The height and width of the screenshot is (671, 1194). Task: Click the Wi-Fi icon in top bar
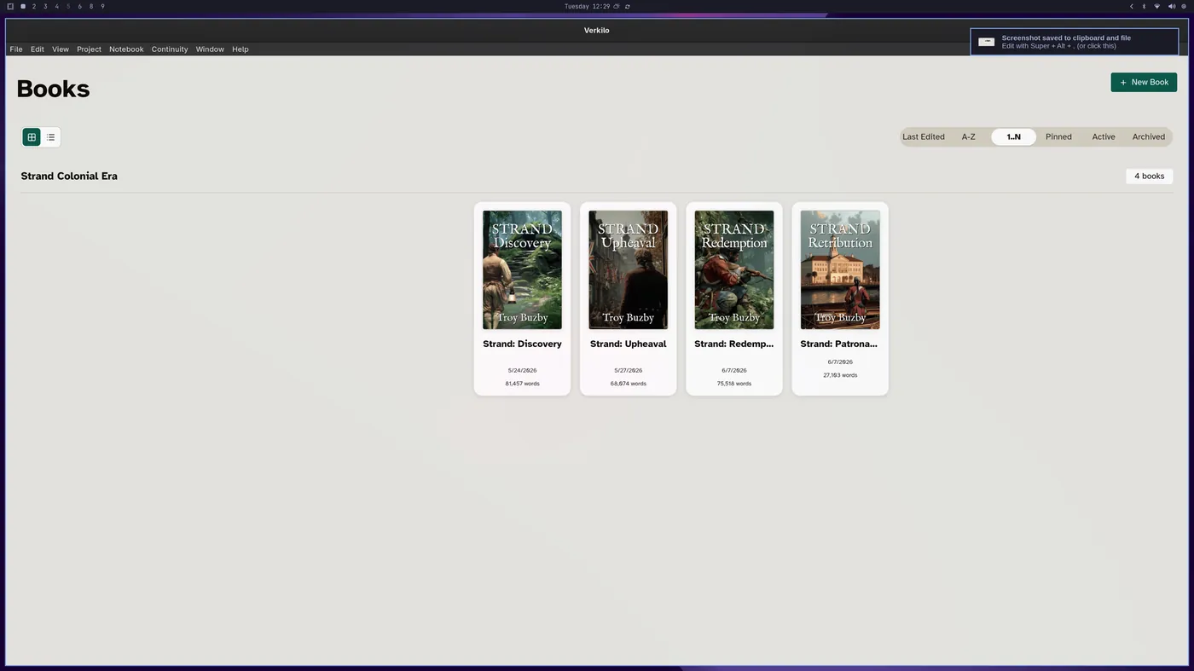click(x=1157, y=6)
